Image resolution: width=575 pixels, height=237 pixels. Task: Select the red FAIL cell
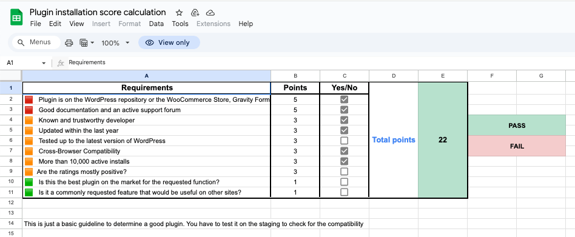517,146
